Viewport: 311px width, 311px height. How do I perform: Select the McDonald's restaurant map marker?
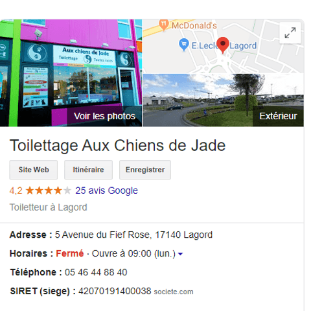click(163, 25)
